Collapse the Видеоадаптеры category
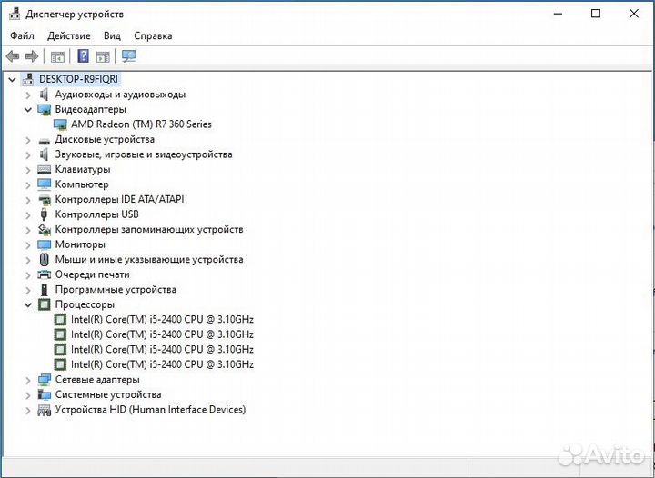655x478 pixels. (28, 109)
